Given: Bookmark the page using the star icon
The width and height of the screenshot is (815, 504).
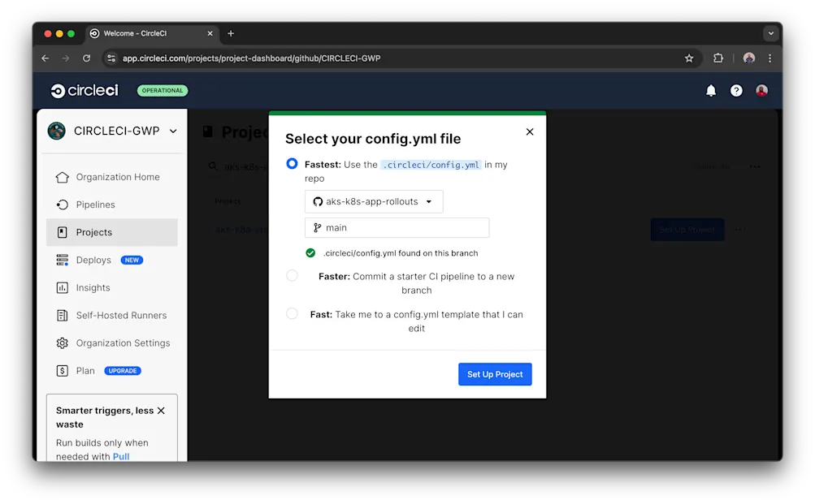Looking at the screenshot, I should pos(689,58).
